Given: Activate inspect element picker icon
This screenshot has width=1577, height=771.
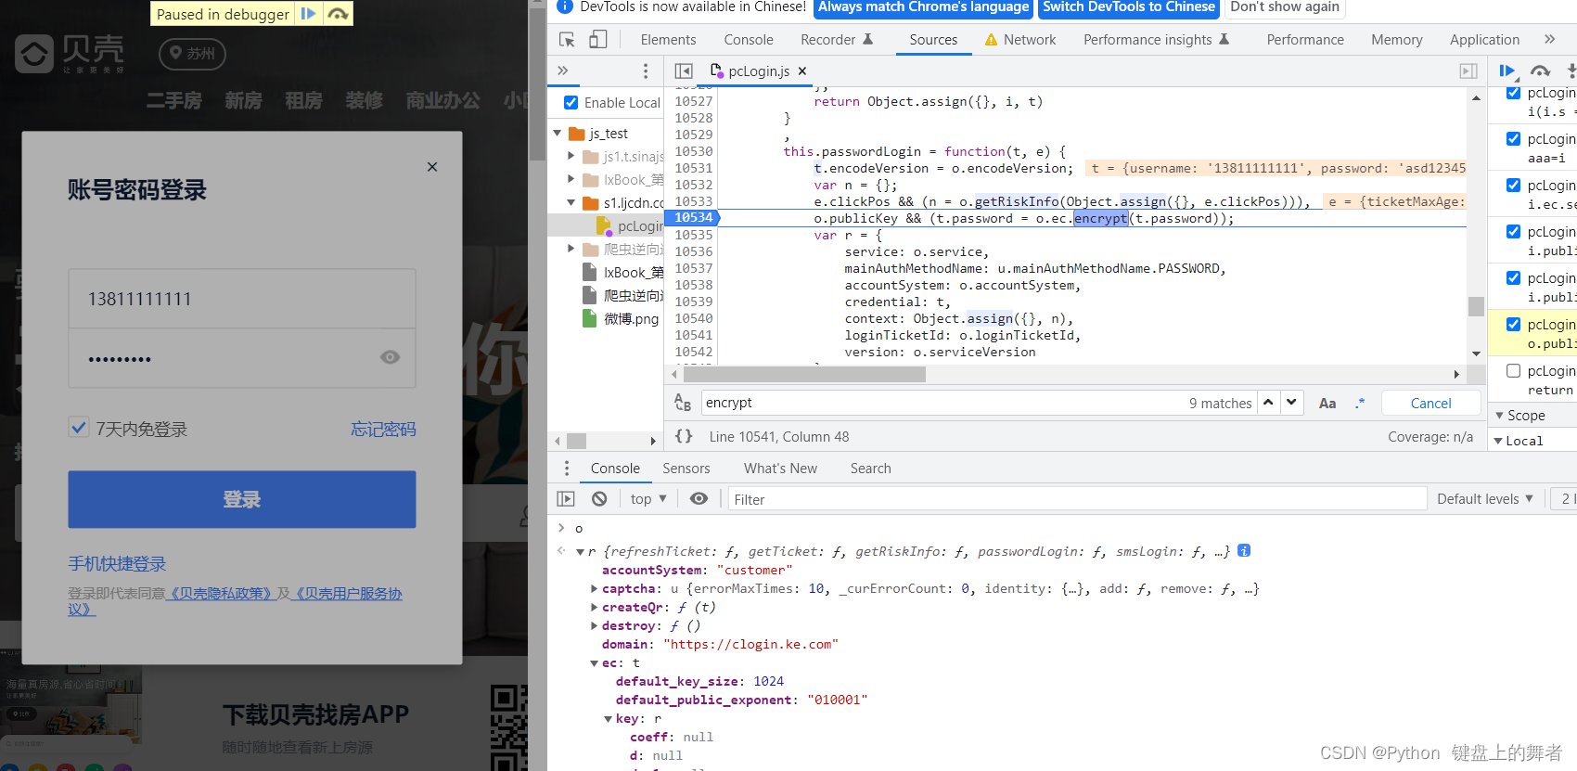Looking at the screenshot, I should coord(567,40).
